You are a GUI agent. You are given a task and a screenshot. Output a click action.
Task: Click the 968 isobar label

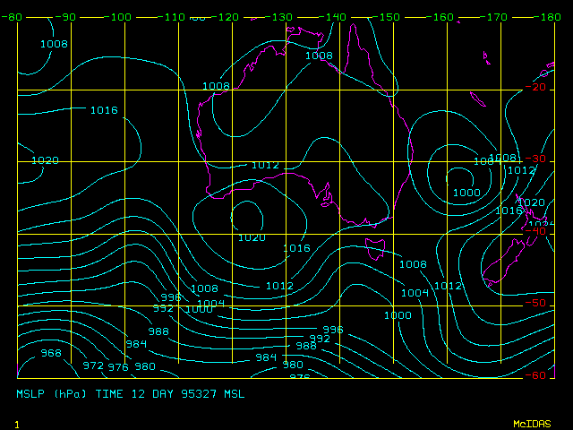click(51, 353)
